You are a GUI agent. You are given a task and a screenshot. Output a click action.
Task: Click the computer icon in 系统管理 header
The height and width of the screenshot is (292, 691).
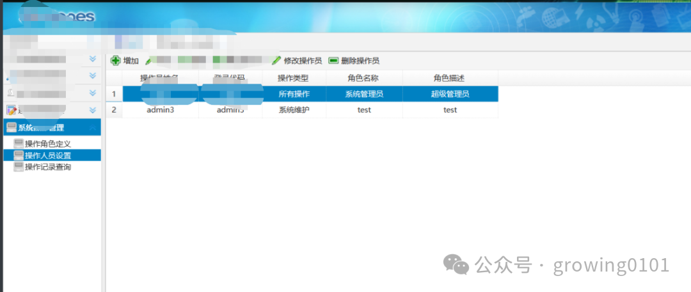point(12,128)
